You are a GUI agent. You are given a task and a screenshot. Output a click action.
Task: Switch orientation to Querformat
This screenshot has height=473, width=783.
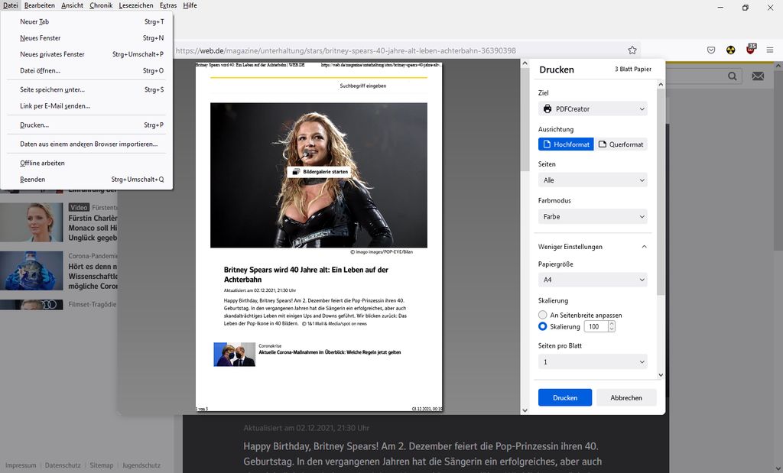point(621,144)
